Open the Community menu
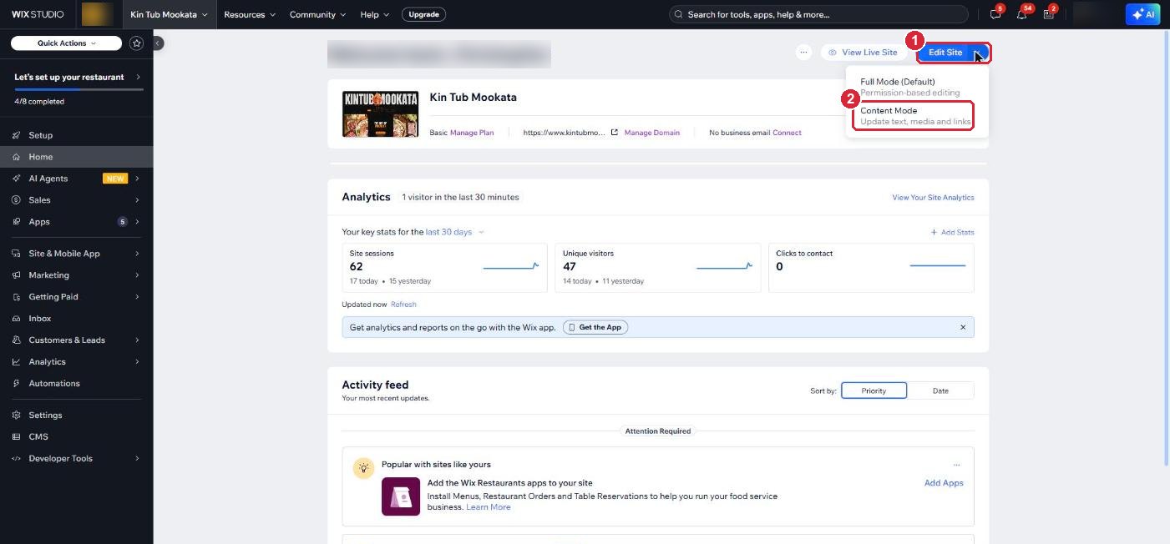This screenshot has height=544, width=1170. pyautogui.click(x=318, y=14)
